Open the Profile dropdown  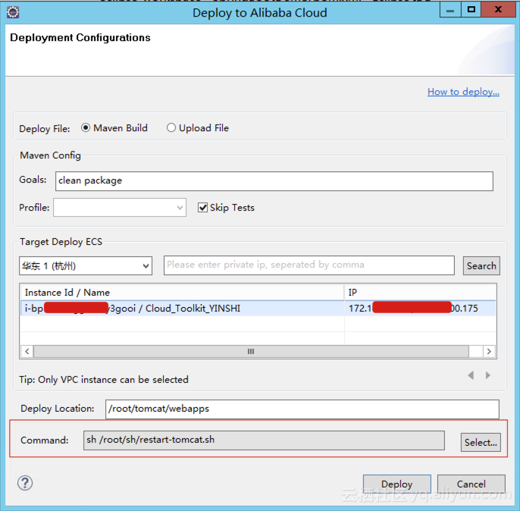[120, 208]
